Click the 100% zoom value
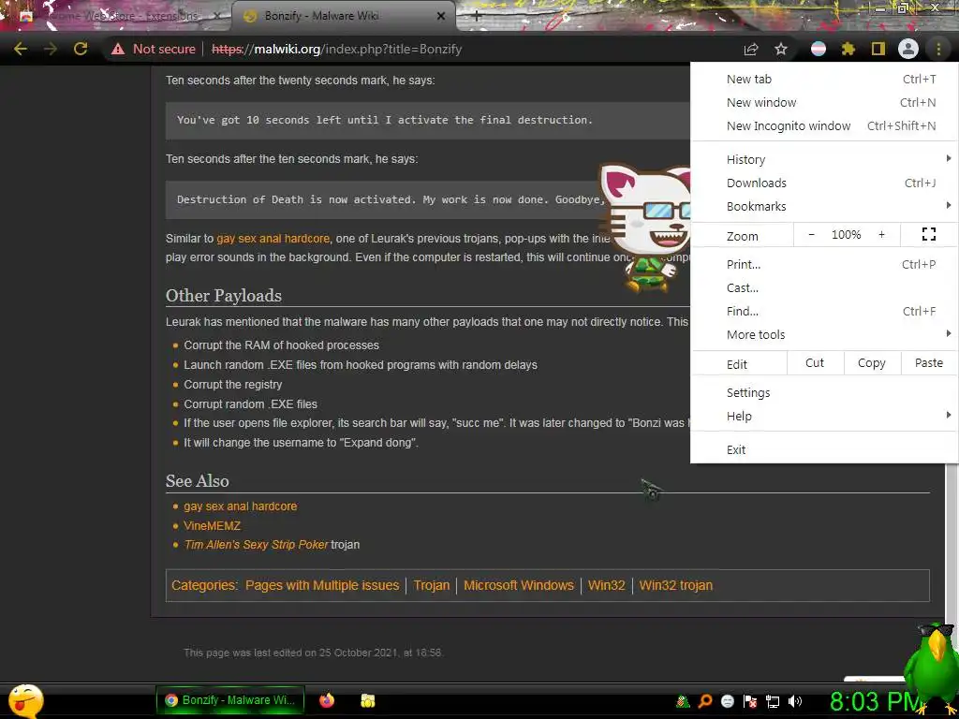The width and height of the screenshot is (959, 719). pos(846,235)
